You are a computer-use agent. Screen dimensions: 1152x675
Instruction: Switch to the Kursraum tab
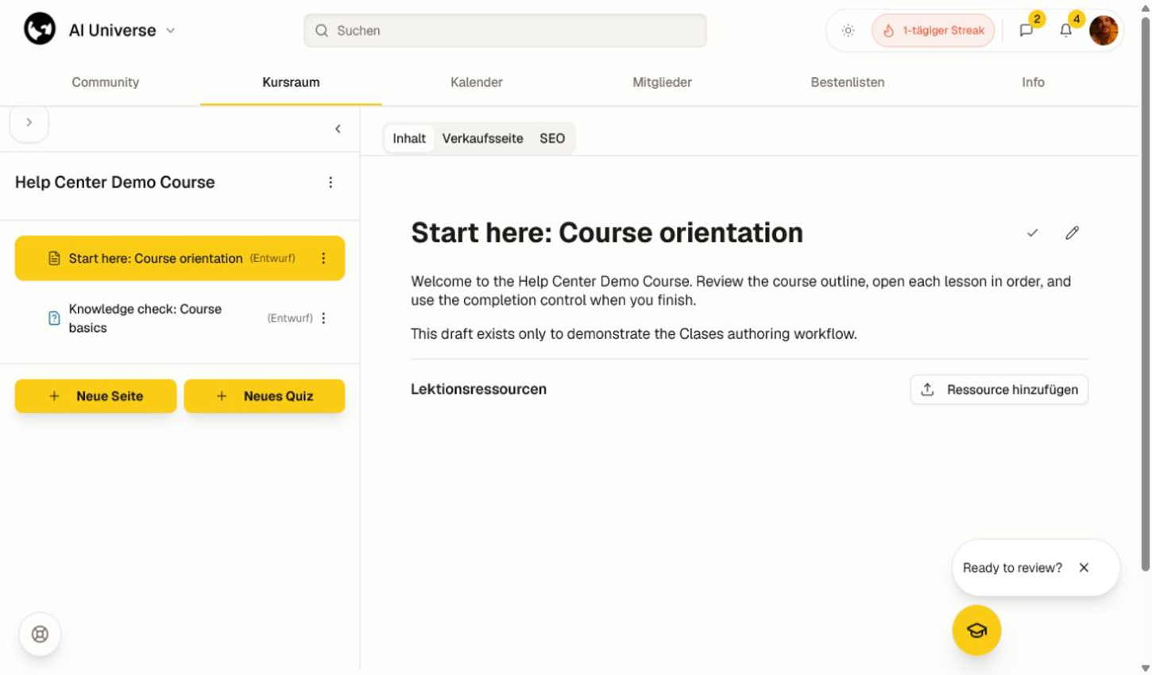[291, 82]
